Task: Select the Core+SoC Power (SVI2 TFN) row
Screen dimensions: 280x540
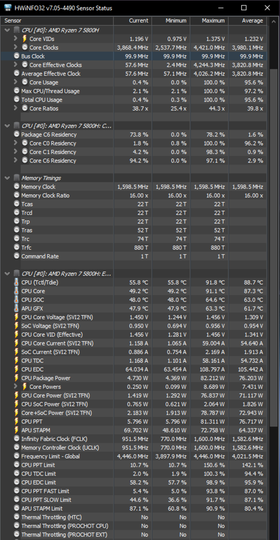Action: point(134,413)
